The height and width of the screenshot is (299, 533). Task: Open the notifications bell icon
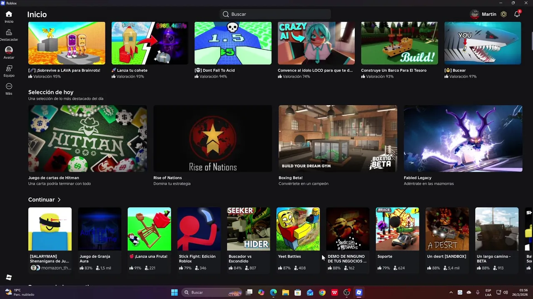coord(517,14)
